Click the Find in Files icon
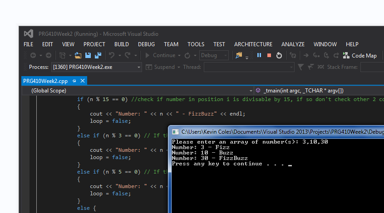384x213 pixels. [x=239, y=55]
